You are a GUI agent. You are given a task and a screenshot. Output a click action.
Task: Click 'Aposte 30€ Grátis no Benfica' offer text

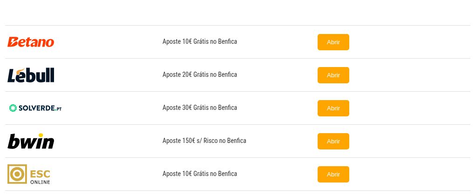[x=200, y=108]
